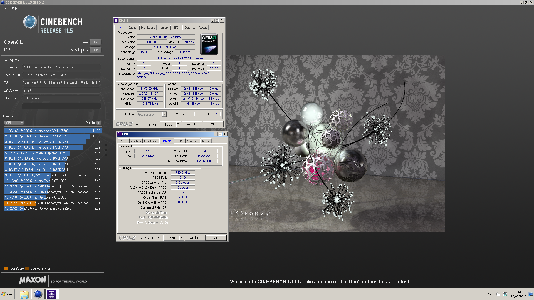Image resolution: width=534 pixels, height=300 pixels.
Task: Open the File menu
Action: pyautogui.click(x=4, y=8)
